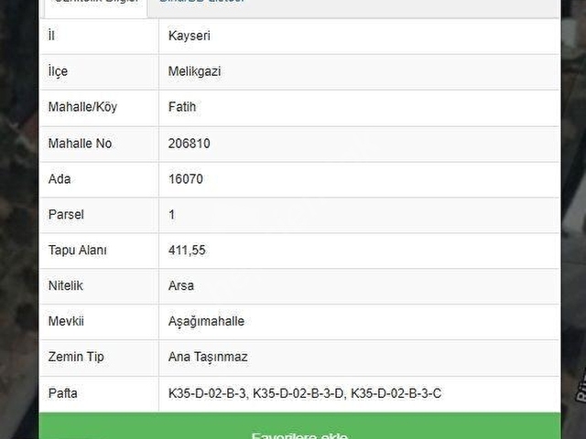This screenshot has height=439, width=586.
Task: Click Tapu Alanı value '411,55'
Action: click(187, 250)
